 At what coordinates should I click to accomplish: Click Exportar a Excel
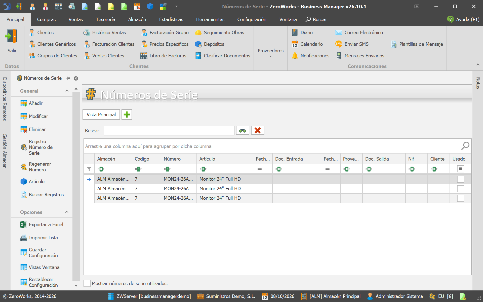(x=42, y=224)
